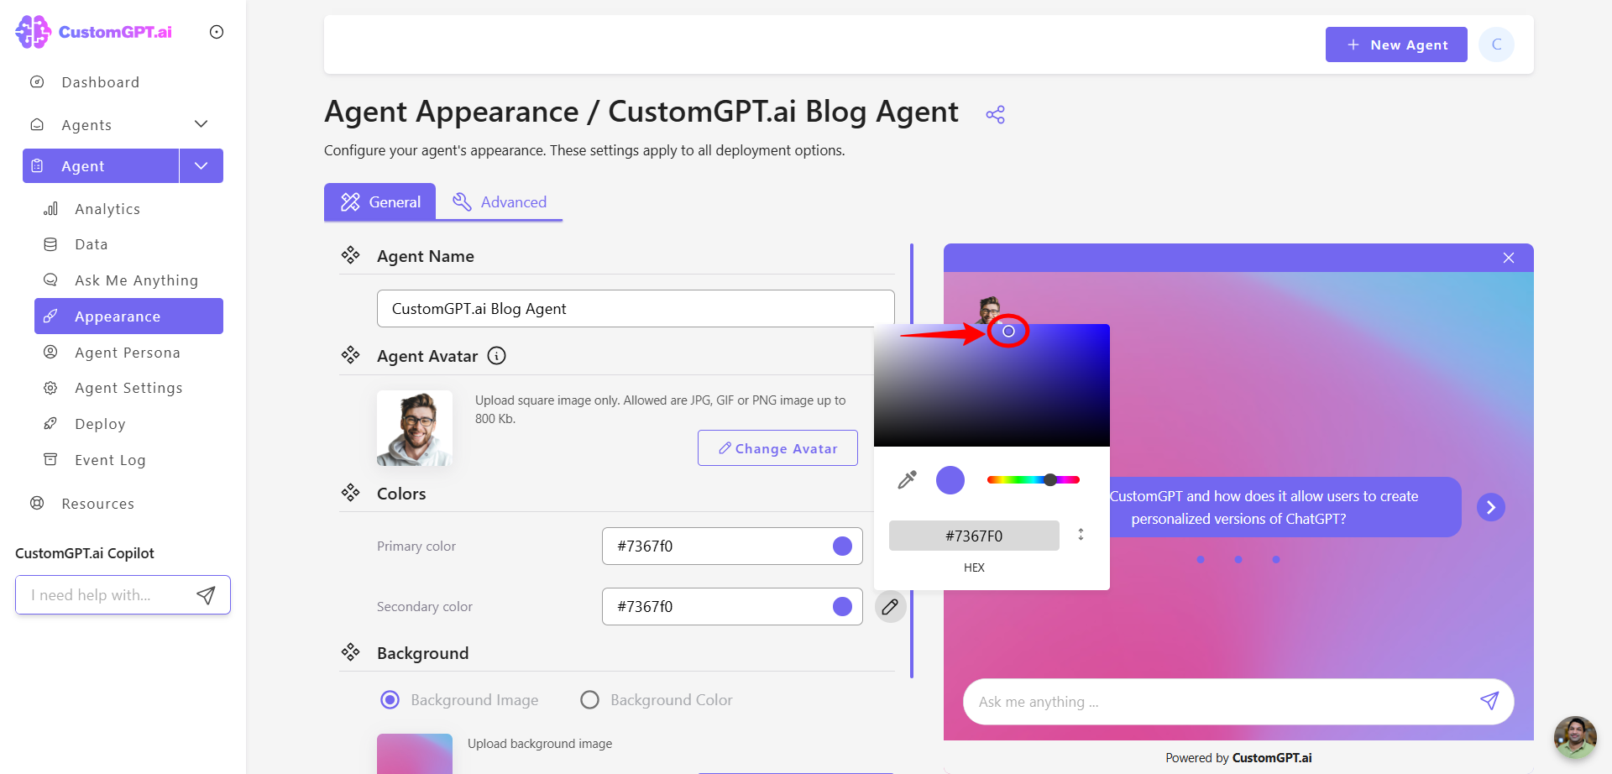
Task: Go to Analytics
Action: (x=107, y=209)
